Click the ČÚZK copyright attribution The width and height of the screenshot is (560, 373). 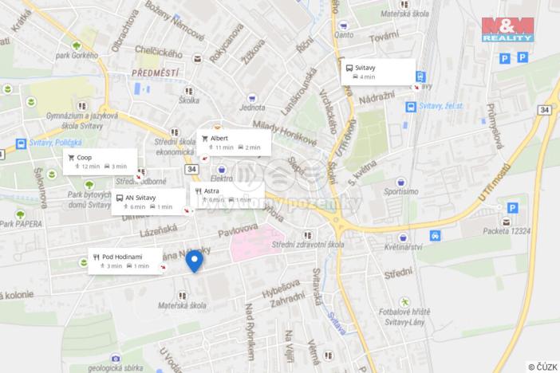543,367
